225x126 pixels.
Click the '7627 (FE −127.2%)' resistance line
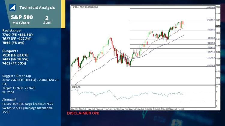pos(17,39)
